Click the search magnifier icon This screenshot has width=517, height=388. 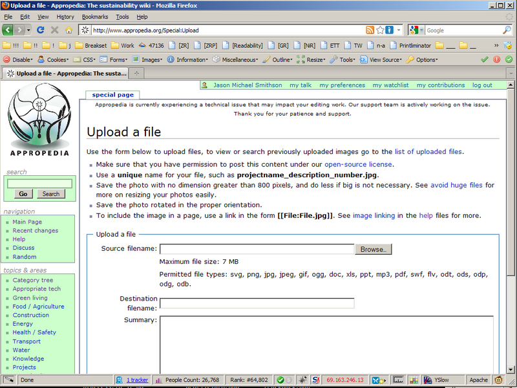coord(507,30)
